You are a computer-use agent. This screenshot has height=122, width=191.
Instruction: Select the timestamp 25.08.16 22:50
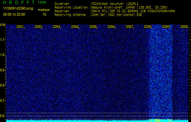14,14
